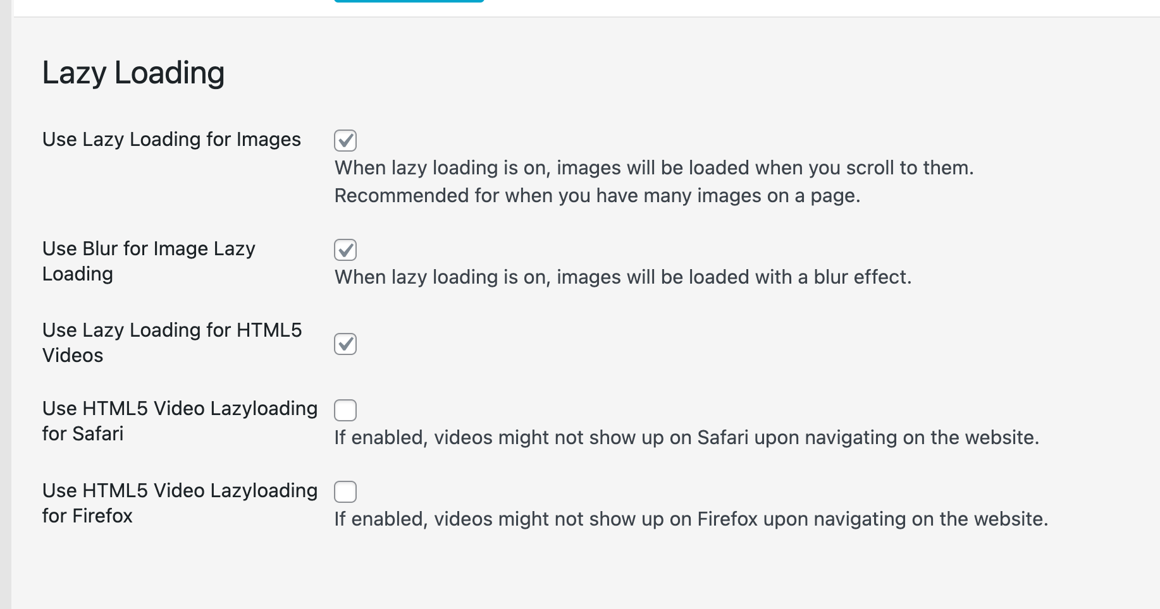Click the blur effect description text
This screenshot has width=1160, height=609.
point(623,277)
